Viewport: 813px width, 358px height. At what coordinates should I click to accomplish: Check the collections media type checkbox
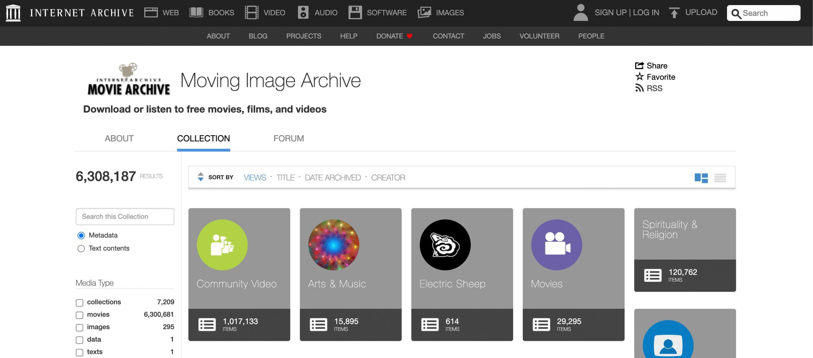[79, 302]
